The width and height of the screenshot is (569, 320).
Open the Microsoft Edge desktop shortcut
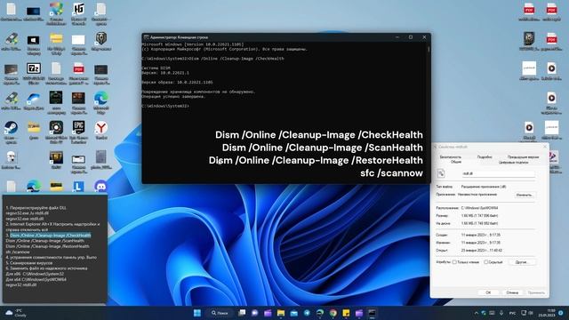pos(101,99)
